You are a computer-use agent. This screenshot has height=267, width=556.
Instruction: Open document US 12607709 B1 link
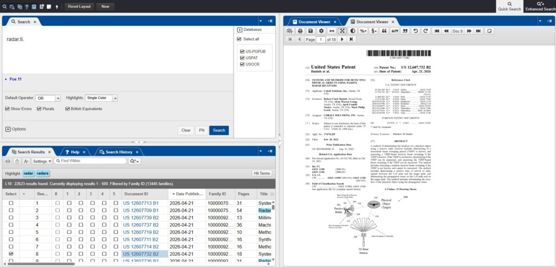click(x=141, y=211)
